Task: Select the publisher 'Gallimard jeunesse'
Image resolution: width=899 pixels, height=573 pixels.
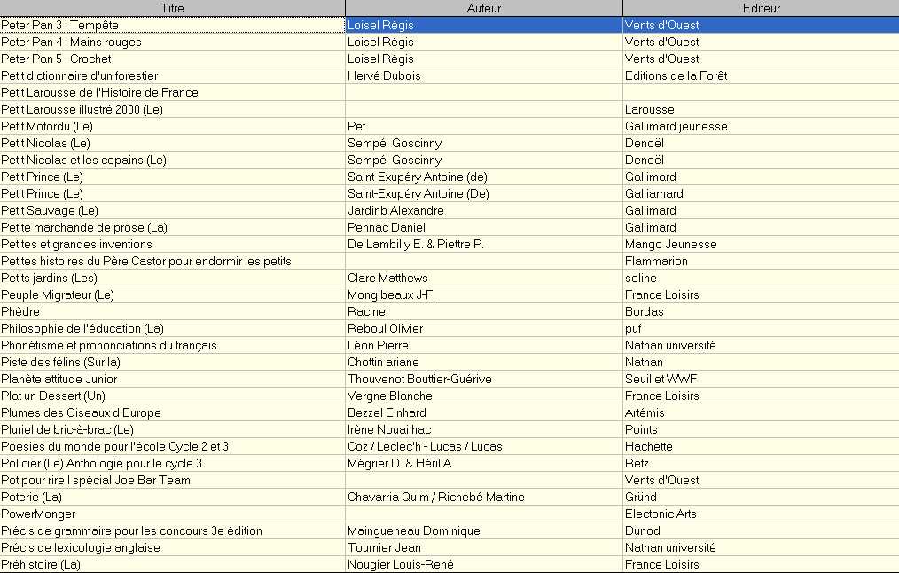Action: 676,126
